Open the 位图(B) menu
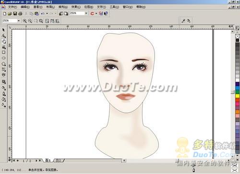 click(x=89, y=7)
